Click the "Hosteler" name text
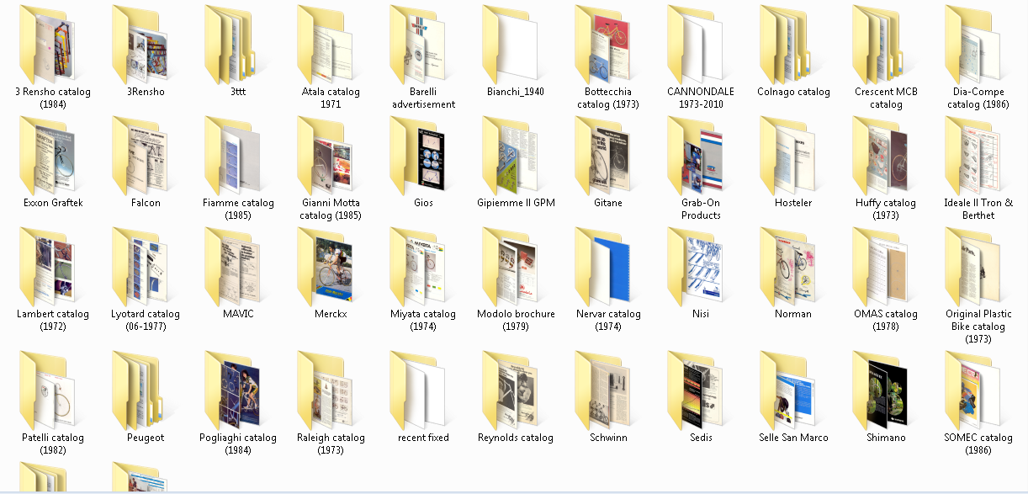1028x494 pixels. [x=793, y=203]
